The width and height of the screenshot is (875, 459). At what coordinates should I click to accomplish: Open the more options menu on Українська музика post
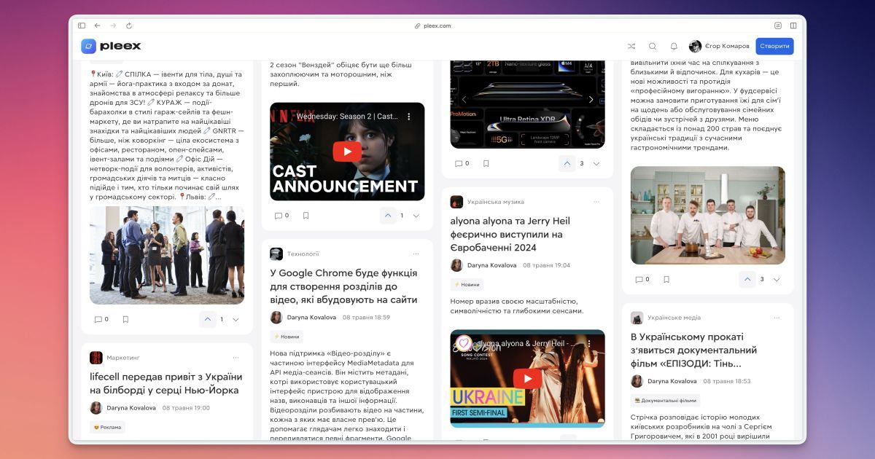pyautogui.click(x=596, y=202)
